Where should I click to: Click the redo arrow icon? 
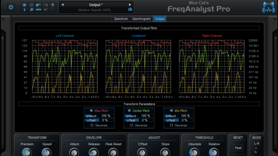click(46, 5)
